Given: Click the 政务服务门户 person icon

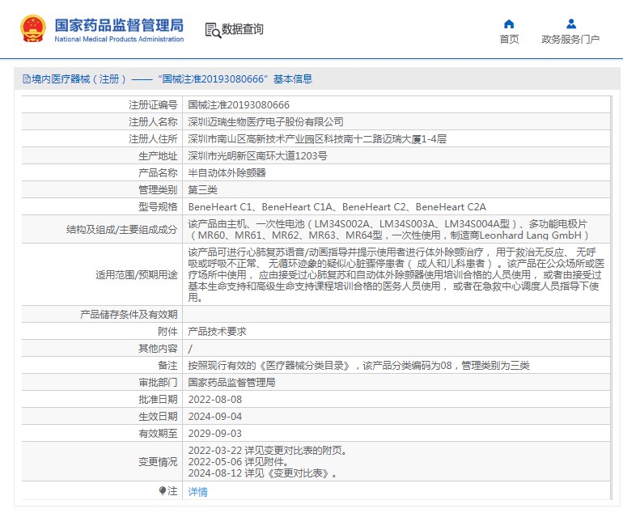Looking at the screenshot, I should click(571, 23).
